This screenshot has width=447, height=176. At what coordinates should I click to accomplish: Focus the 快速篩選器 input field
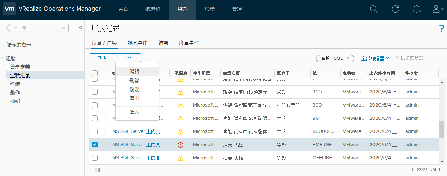(x=419, y=58)
